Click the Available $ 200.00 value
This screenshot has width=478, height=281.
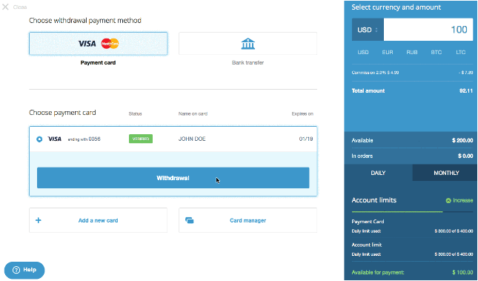point(462,140)
